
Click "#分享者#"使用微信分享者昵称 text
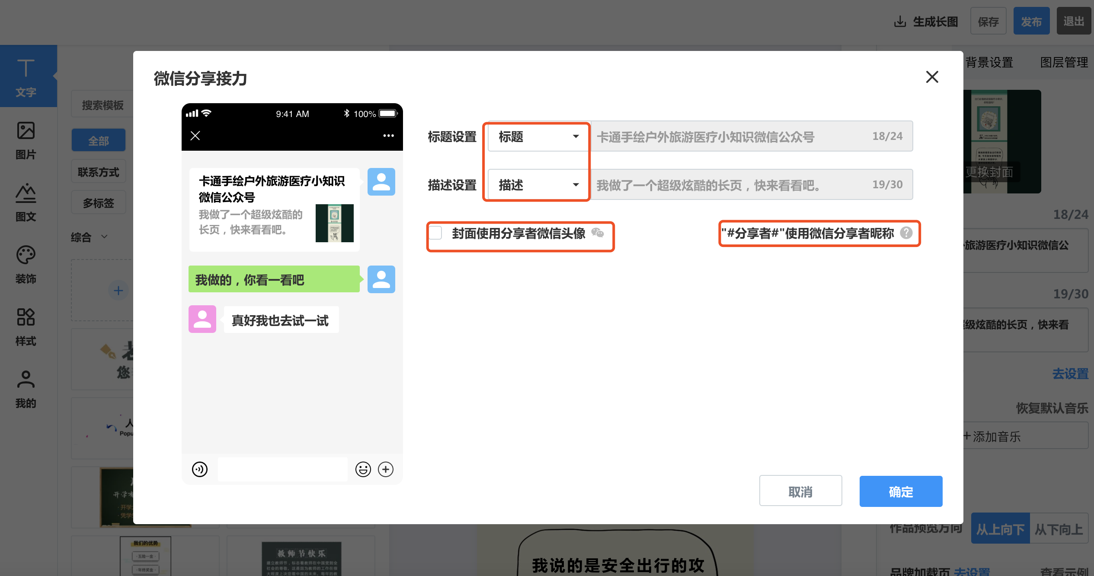(807, 233)
